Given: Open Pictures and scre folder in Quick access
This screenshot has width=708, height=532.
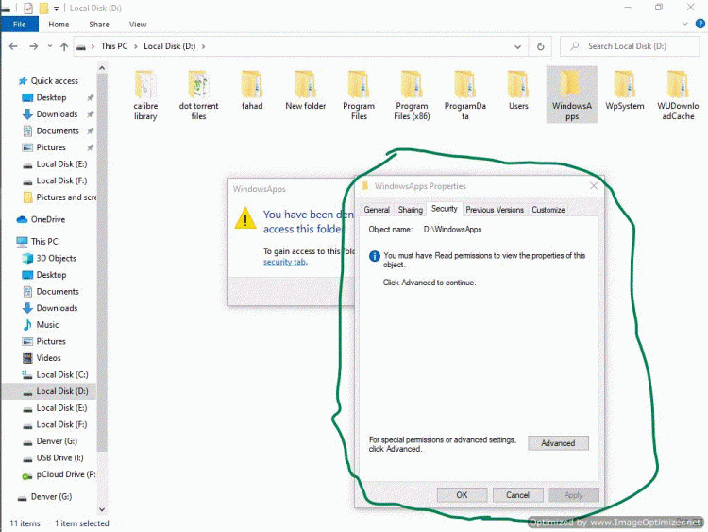Looking at the screenshot, I should pos(59,197).
